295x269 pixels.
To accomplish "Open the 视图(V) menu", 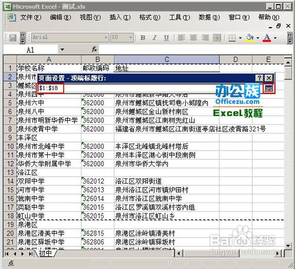I will coord(90,18).
